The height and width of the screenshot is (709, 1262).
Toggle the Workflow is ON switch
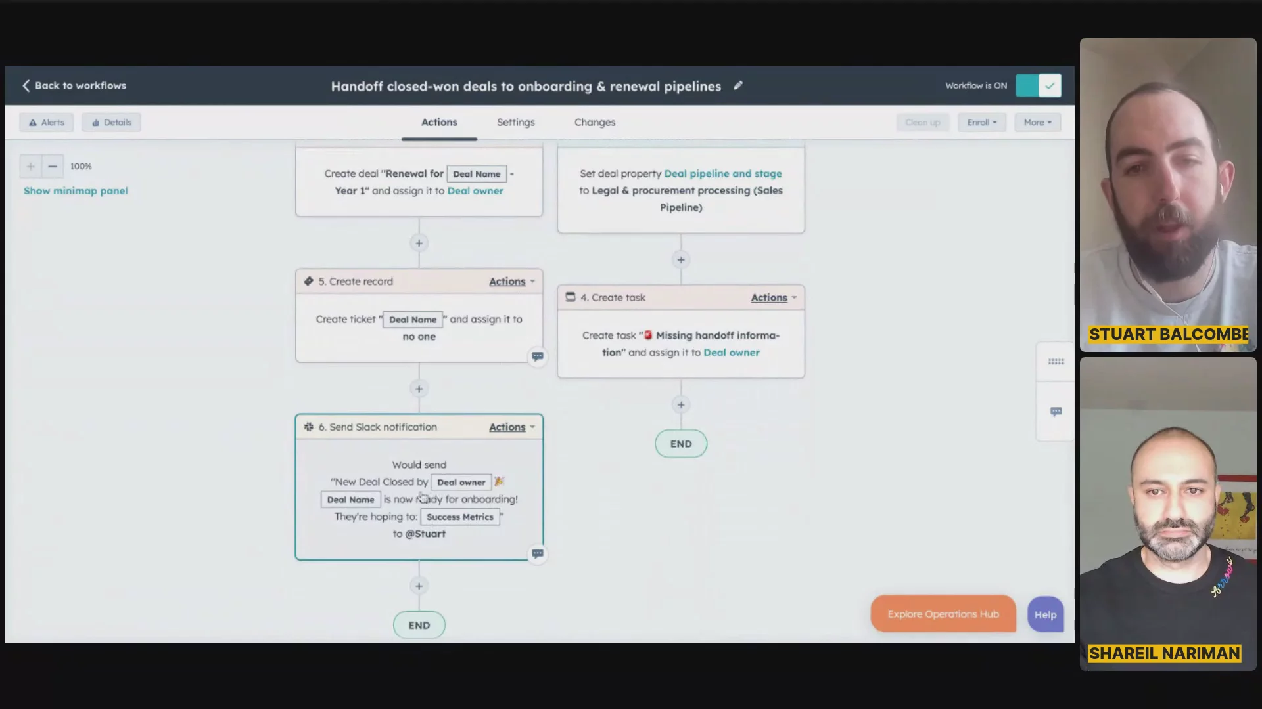click(x=1038, y=85)
